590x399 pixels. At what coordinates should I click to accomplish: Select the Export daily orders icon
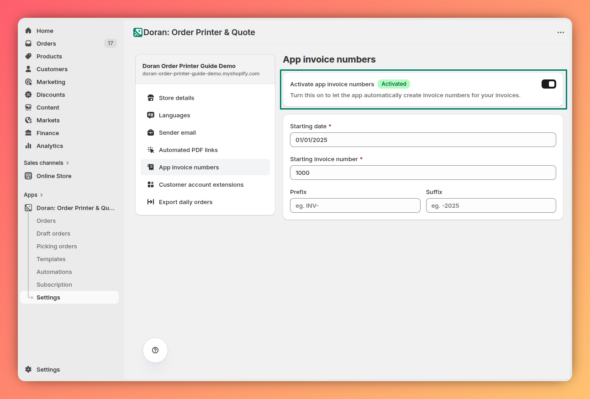(151, 202)
